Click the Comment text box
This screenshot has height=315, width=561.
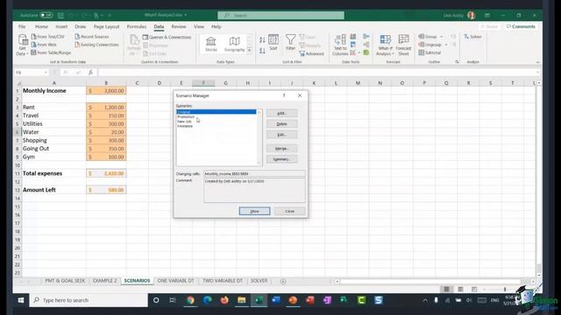(254, 191)
